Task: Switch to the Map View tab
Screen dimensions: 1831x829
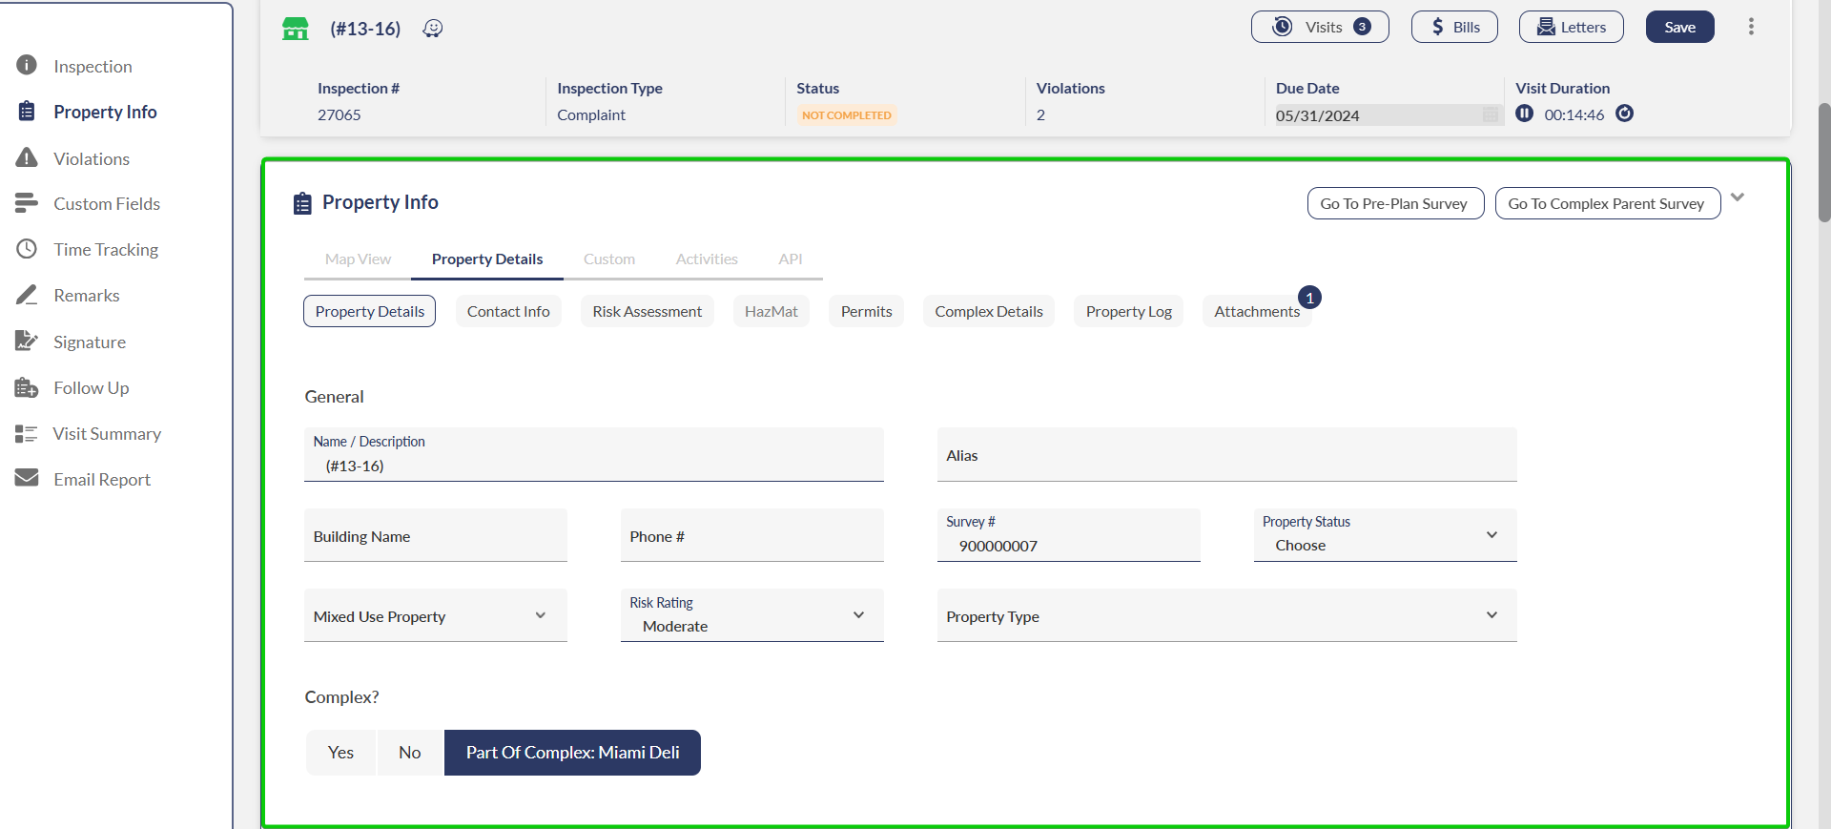Action: pos(358,259)
